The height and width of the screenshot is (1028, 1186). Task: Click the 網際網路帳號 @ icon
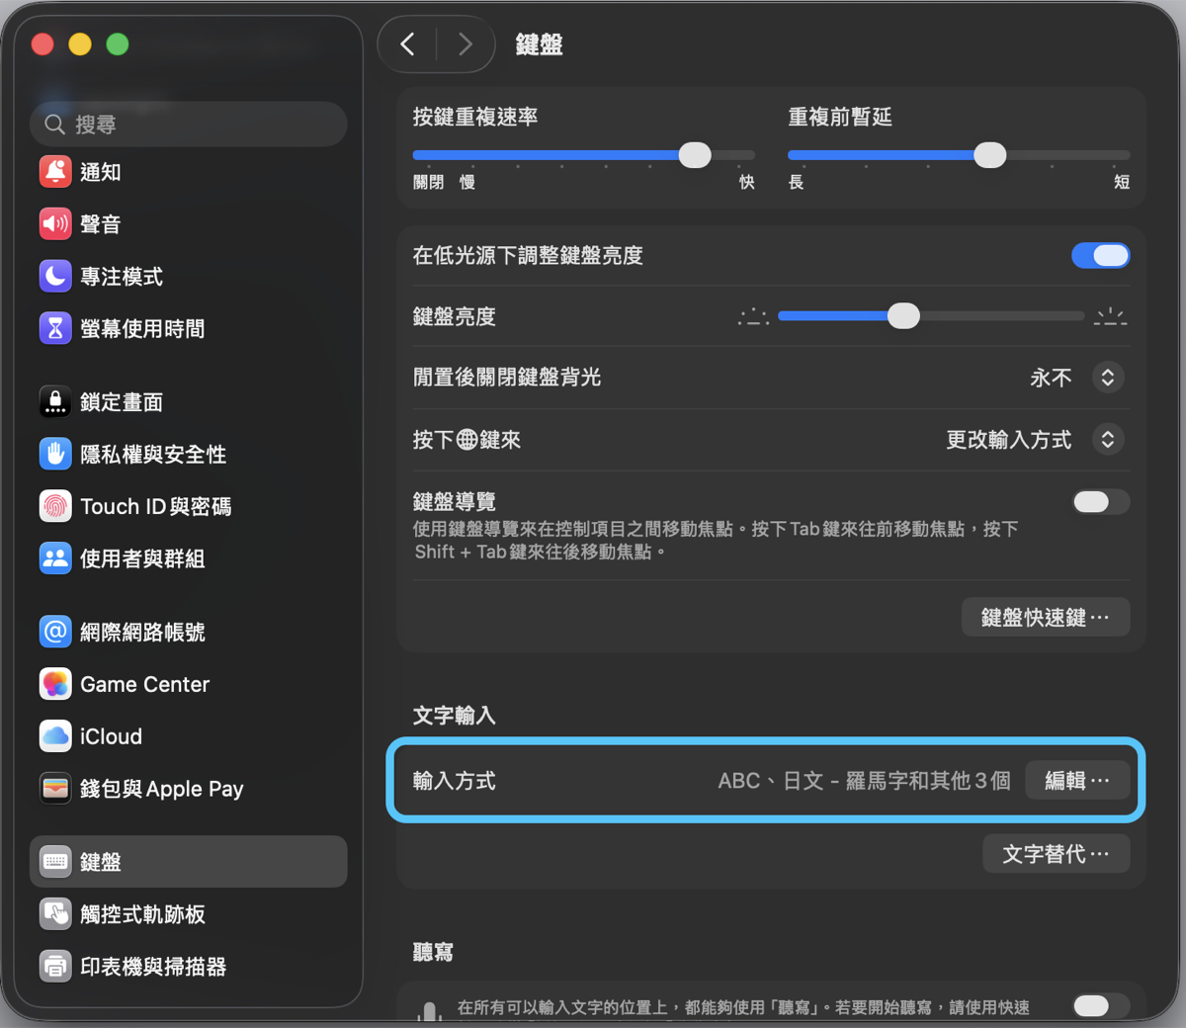(55, 632)
